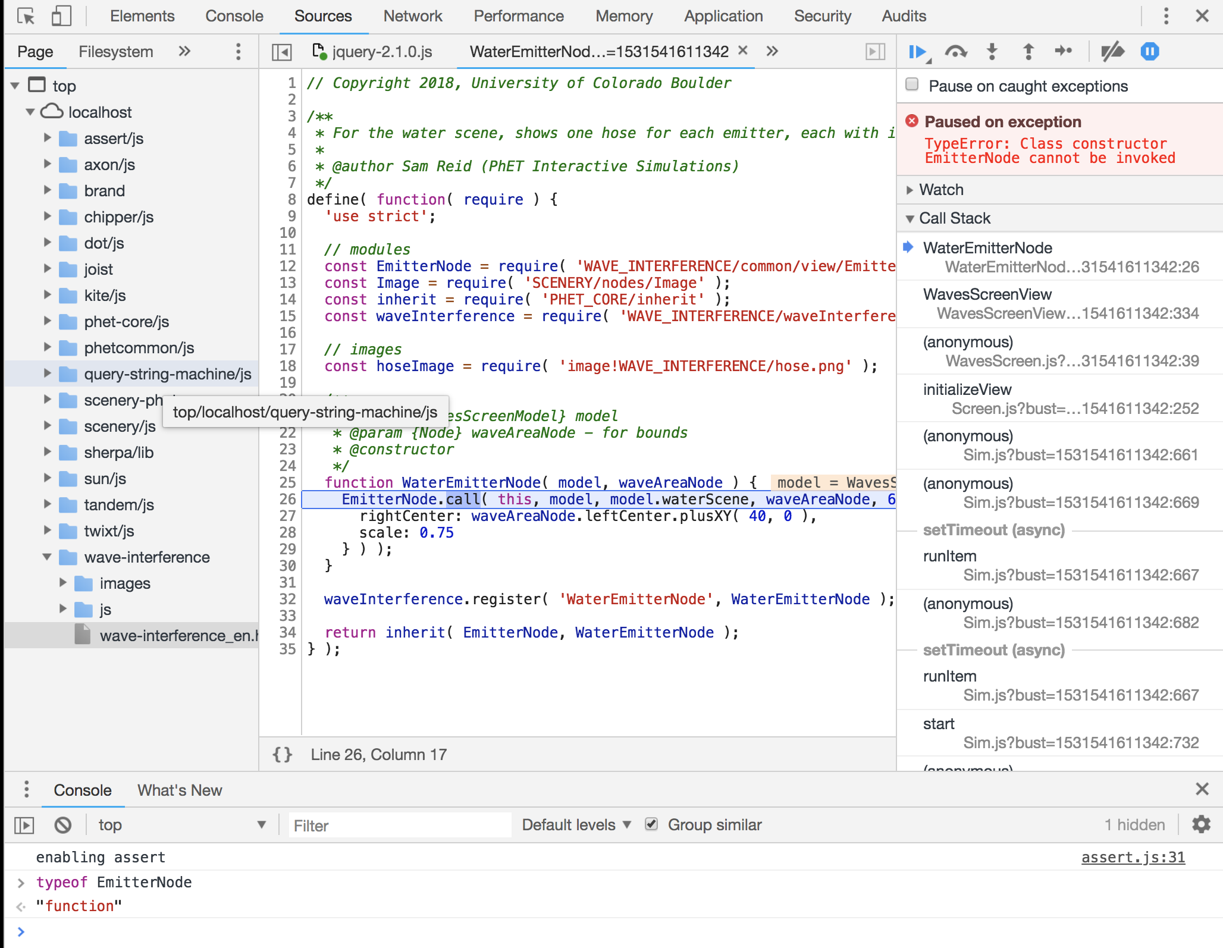The height and width of the screenshot is (948, 1223).
Task: Open Default levels dropdown
Action: coord(576,825)
